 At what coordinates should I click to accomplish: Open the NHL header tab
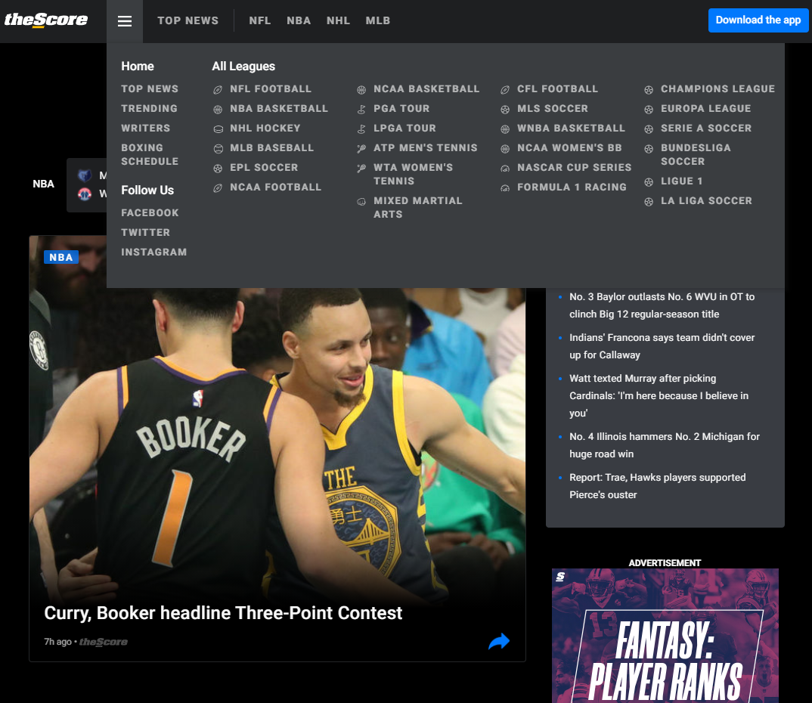pyautogui.click(x=338, y=20)
